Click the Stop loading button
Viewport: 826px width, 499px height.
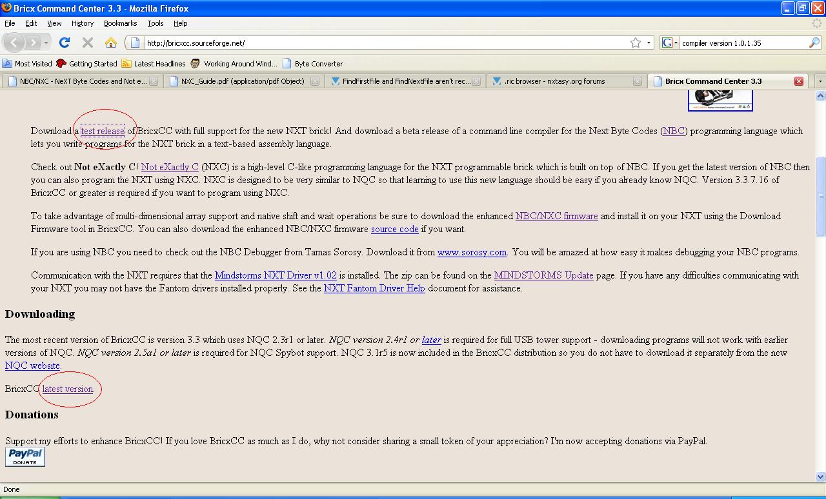point(88,43)
